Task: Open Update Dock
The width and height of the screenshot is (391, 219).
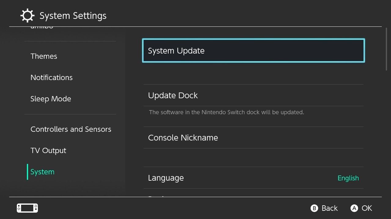Action: pyautogui.click(x=173, y=95)
